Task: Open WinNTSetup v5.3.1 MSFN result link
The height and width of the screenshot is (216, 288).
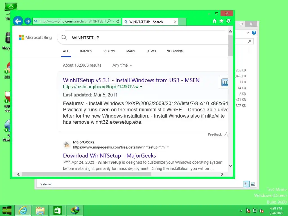Action: 131,80
